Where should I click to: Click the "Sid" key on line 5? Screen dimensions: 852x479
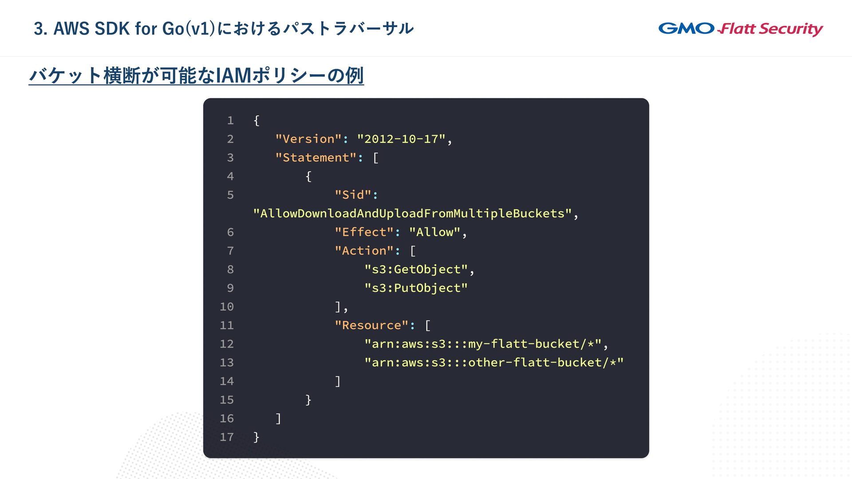pos(353,195)
